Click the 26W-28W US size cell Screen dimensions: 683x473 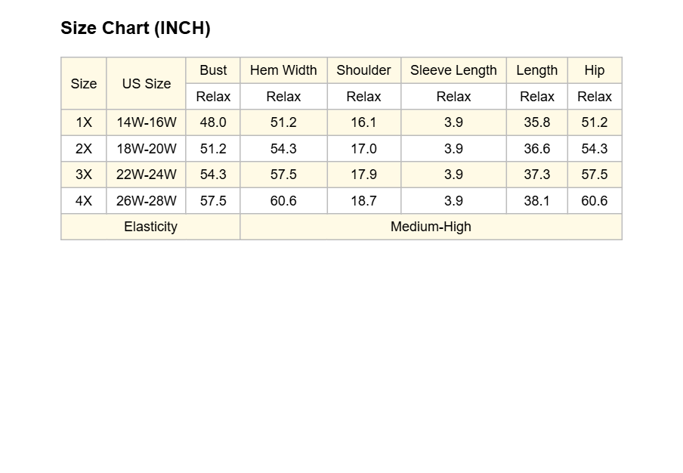[x=147, y=201]
